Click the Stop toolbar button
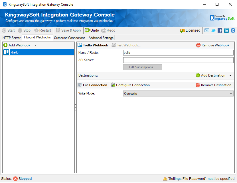The image size is (237, 183). 24,30
